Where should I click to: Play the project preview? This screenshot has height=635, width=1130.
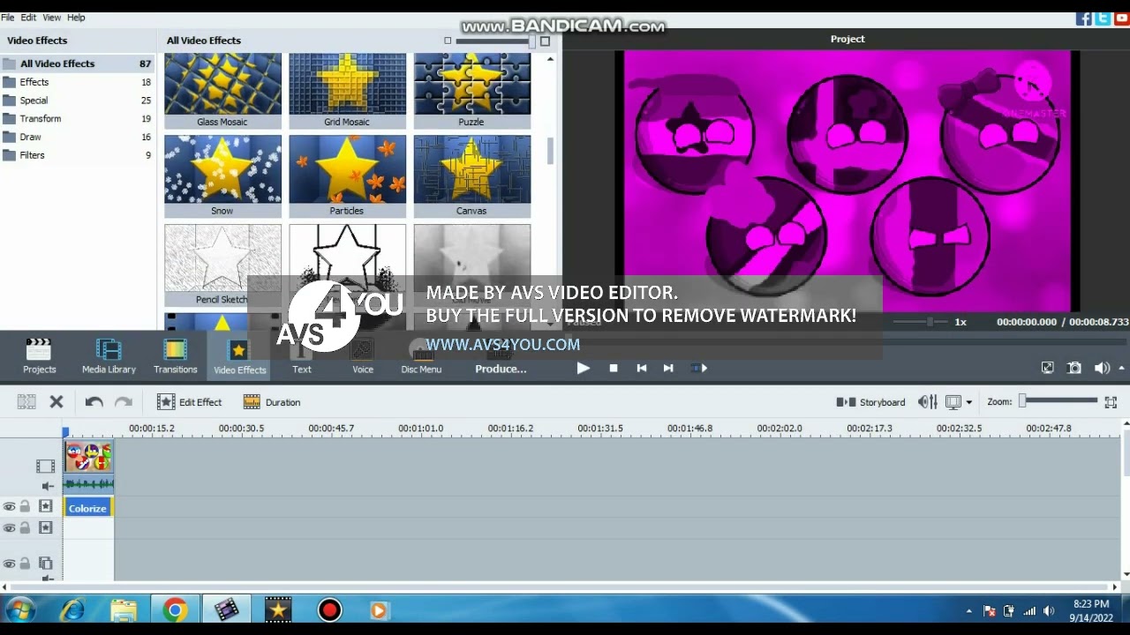tap(583, 368)
